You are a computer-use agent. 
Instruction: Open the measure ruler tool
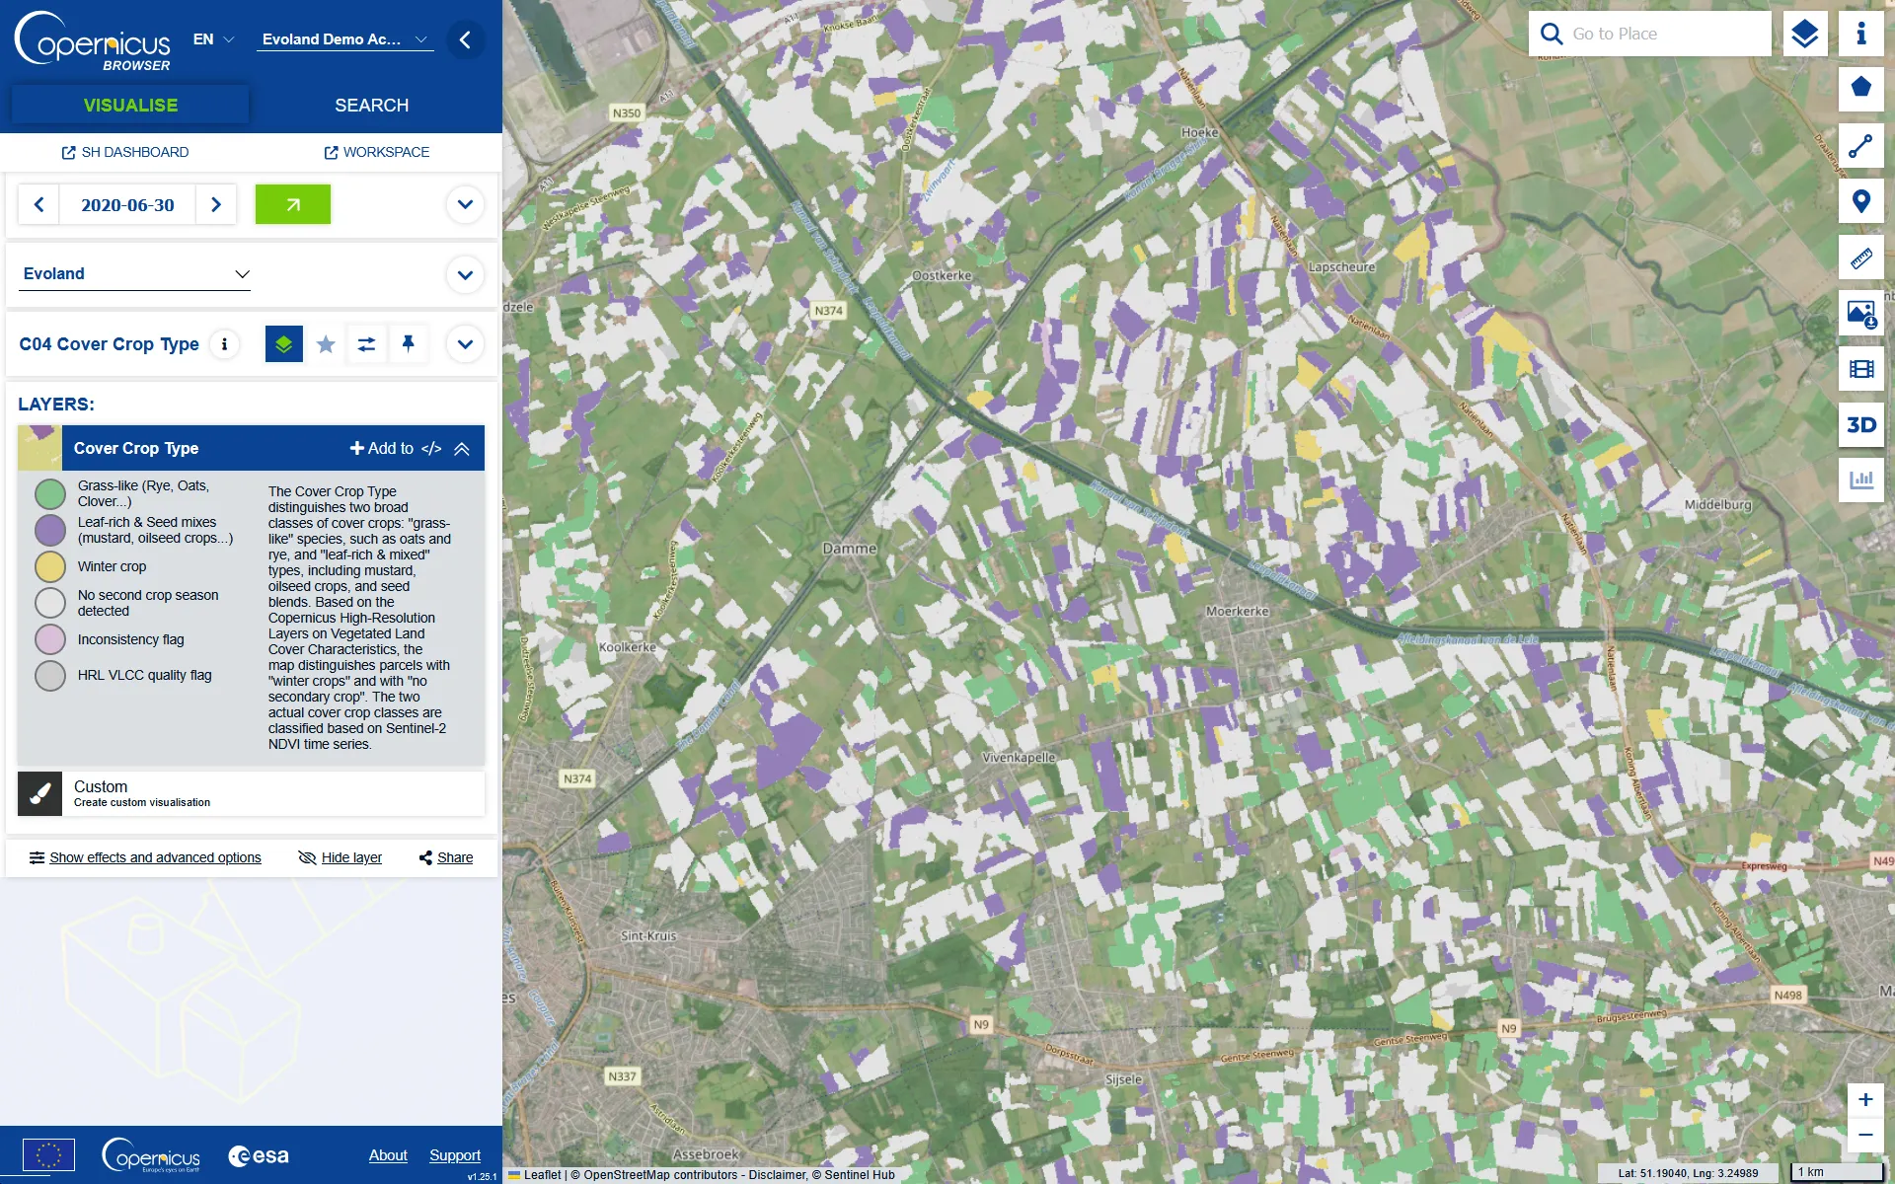click(1860, 259)
